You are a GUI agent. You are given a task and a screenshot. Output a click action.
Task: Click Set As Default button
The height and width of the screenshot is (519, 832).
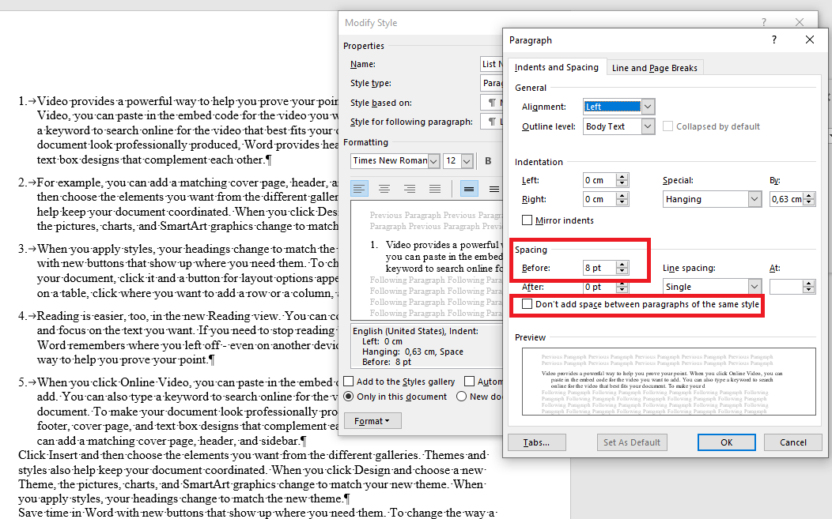[x=632, y=442]
